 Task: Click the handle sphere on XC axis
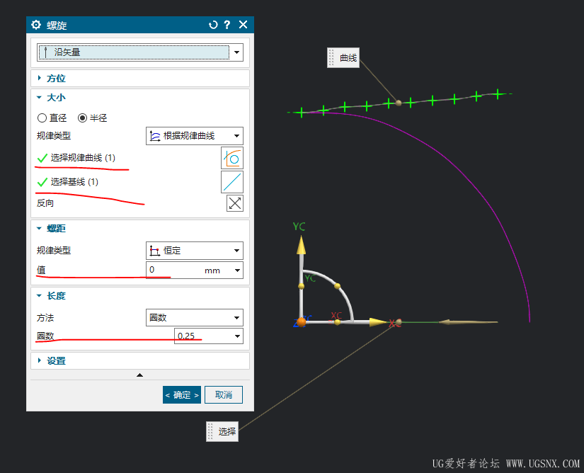(337, 322)
